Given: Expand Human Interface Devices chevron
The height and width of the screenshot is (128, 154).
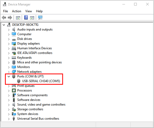Looking at the screenshot, I should tap(9, 49).
